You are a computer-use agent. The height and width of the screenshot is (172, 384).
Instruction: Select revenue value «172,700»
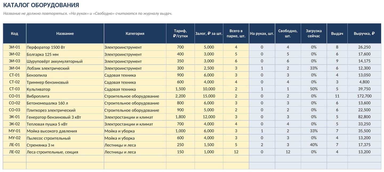point(365,96)
